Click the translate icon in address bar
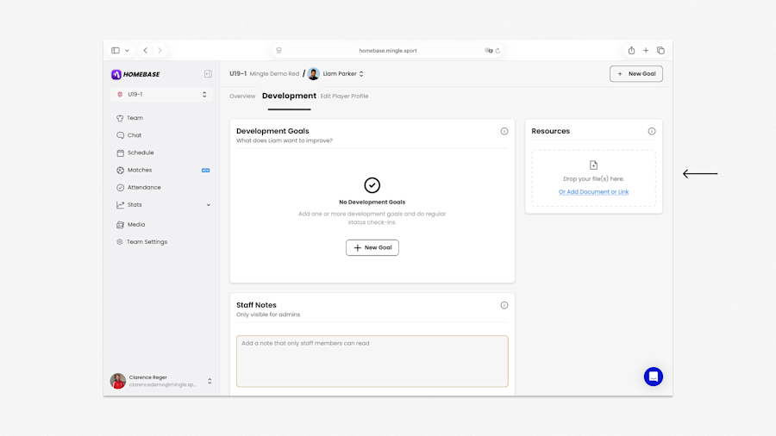Screen dimensions: 776x436 [x=489, y=51]
